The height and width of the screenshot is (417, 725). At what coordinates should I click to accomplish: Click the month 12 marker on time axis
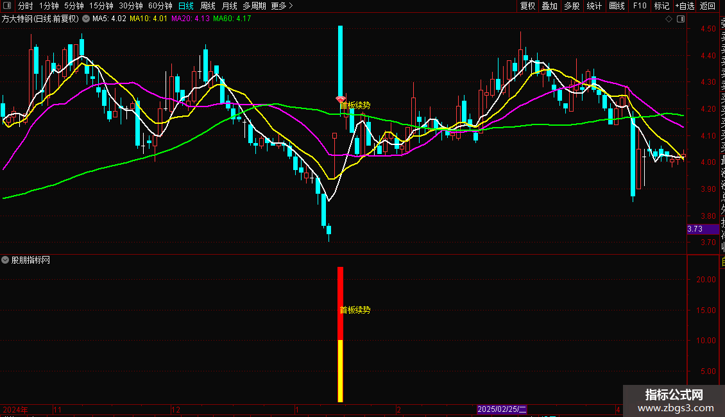pos(176,409)
